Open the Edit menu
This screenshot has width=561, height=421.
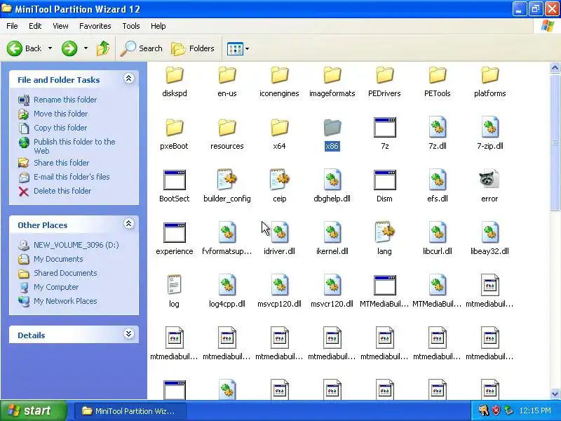click(35, 26)
